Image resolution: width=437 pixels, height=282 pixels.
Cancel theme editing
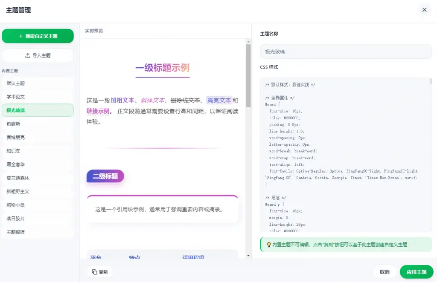click(x=385, y=272)
